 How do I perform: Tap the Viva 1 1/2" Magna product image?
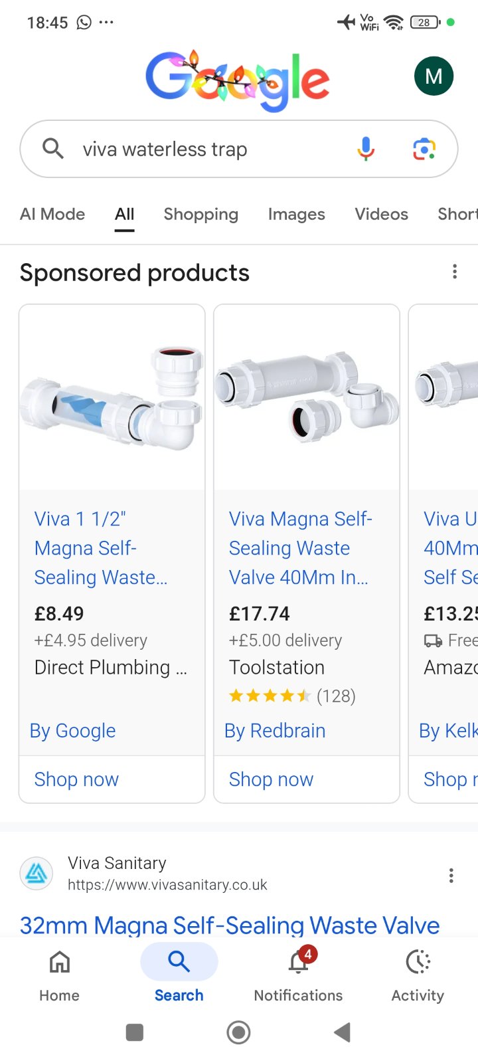click(x=112, y=399)
